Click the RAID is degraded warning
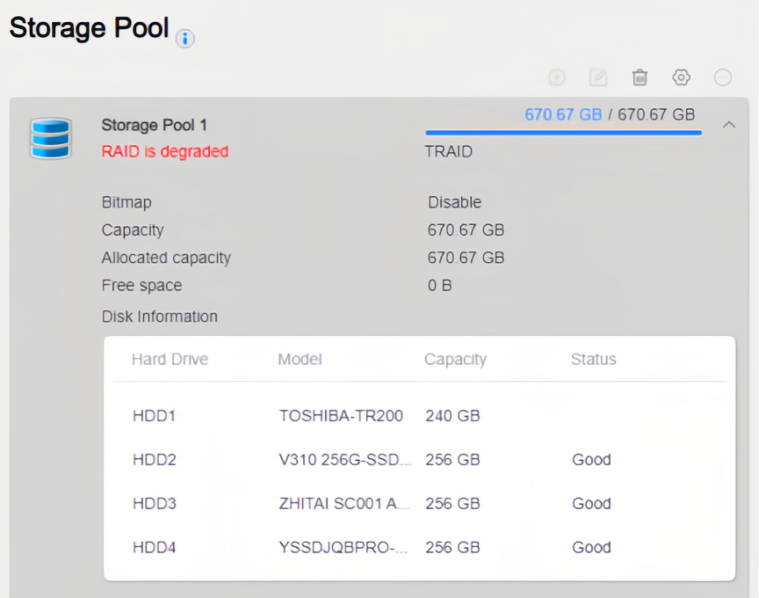Viewport: 760px width, 598px height. pos(165,152)
